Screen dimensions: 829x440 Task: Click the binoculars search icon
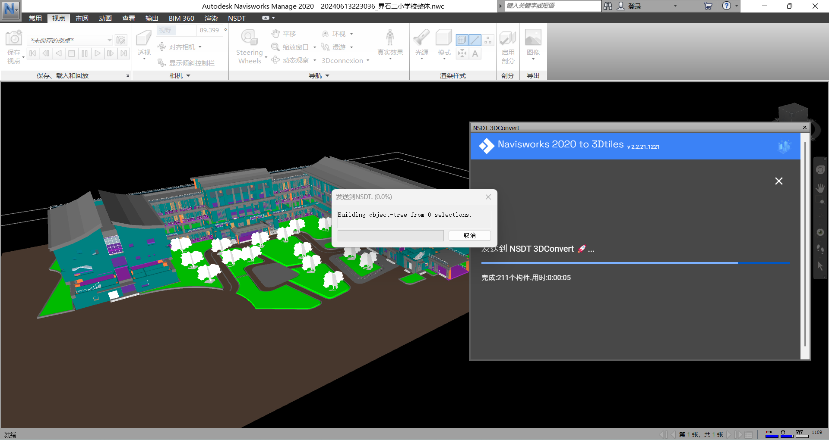click(608, 6)
